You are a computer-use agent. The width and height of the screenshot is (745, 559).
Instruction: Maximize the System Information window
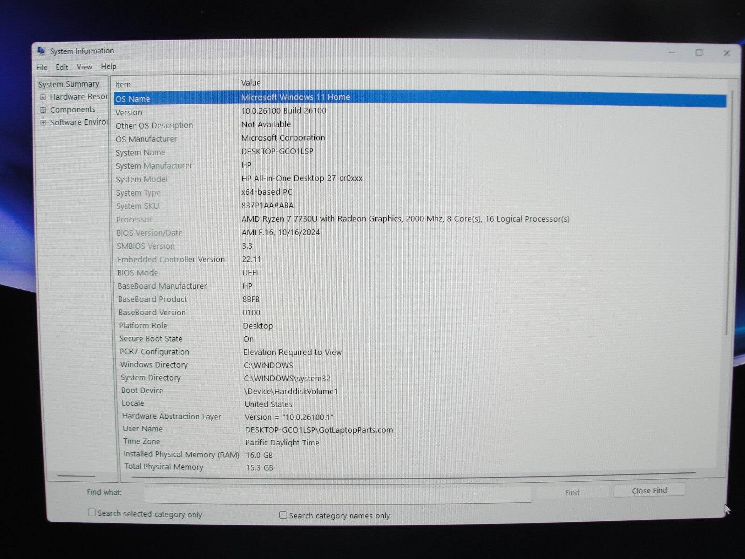699,53
